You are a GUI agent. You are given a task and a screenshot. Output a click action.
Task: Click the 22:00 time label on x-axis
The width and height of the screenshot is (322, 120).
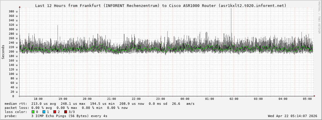point(136,99)
